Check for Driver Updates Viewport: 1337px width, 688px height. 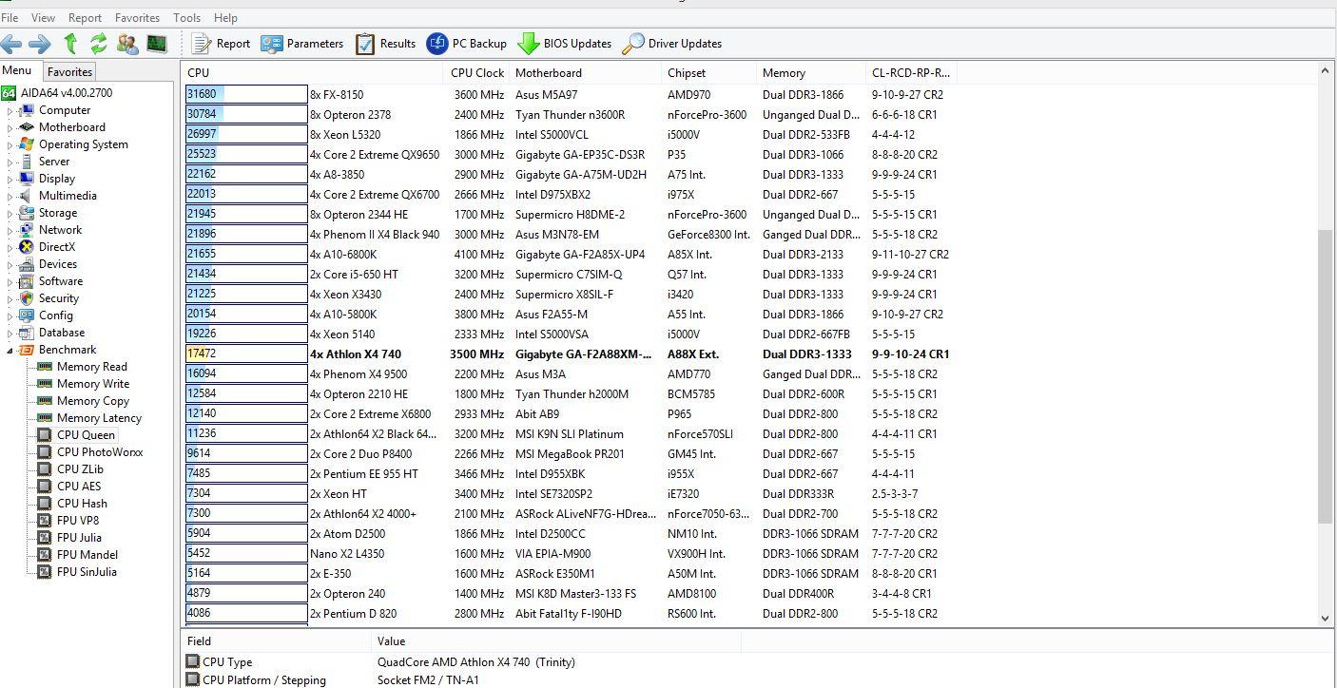672,44
